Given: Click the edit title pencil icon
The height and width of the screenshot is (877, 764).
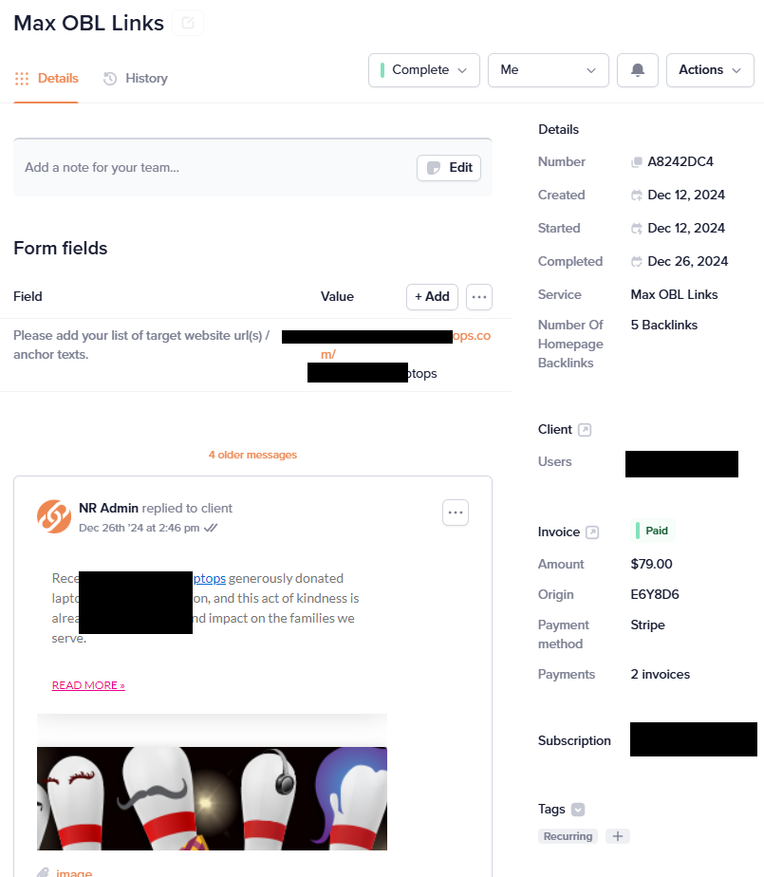Looking at the screenshot, I should coord(188,23).
